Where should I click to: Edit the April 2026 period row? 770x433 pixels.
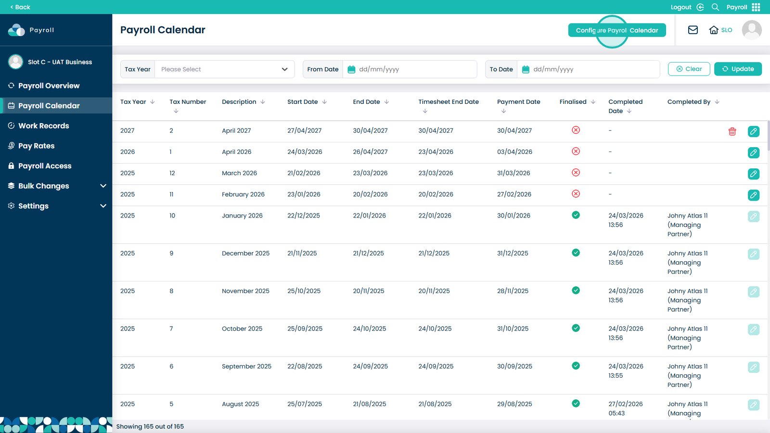click(754, 153)
